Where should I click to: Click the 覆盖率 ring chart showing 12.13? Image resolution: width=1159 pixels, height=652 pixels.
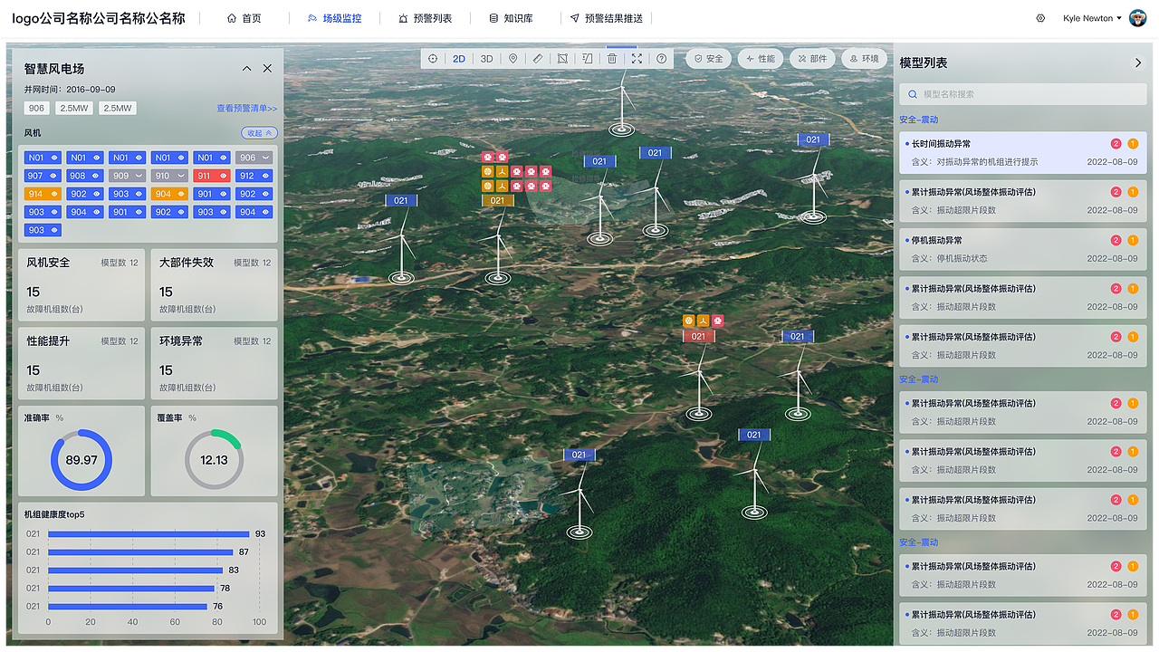[x=214, y=460]
